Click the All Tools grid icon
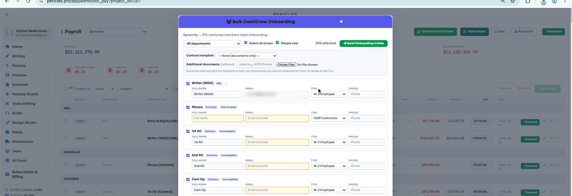Image resolution: width=572 pixels, height=196 pixels. pyautogui.click(x=7, y=161)
